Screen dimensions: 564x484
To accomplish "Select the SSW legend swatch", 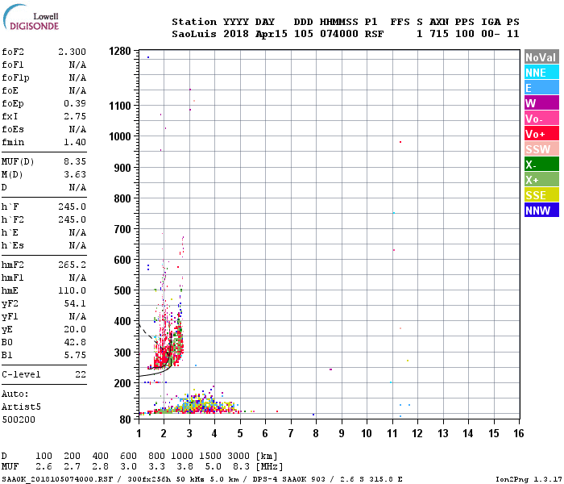I will [x=541, y=149].
